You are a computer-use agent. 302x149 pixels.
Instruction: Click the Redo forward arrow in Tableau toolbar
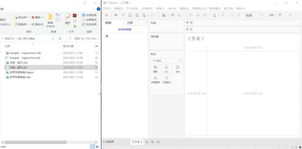123,15
